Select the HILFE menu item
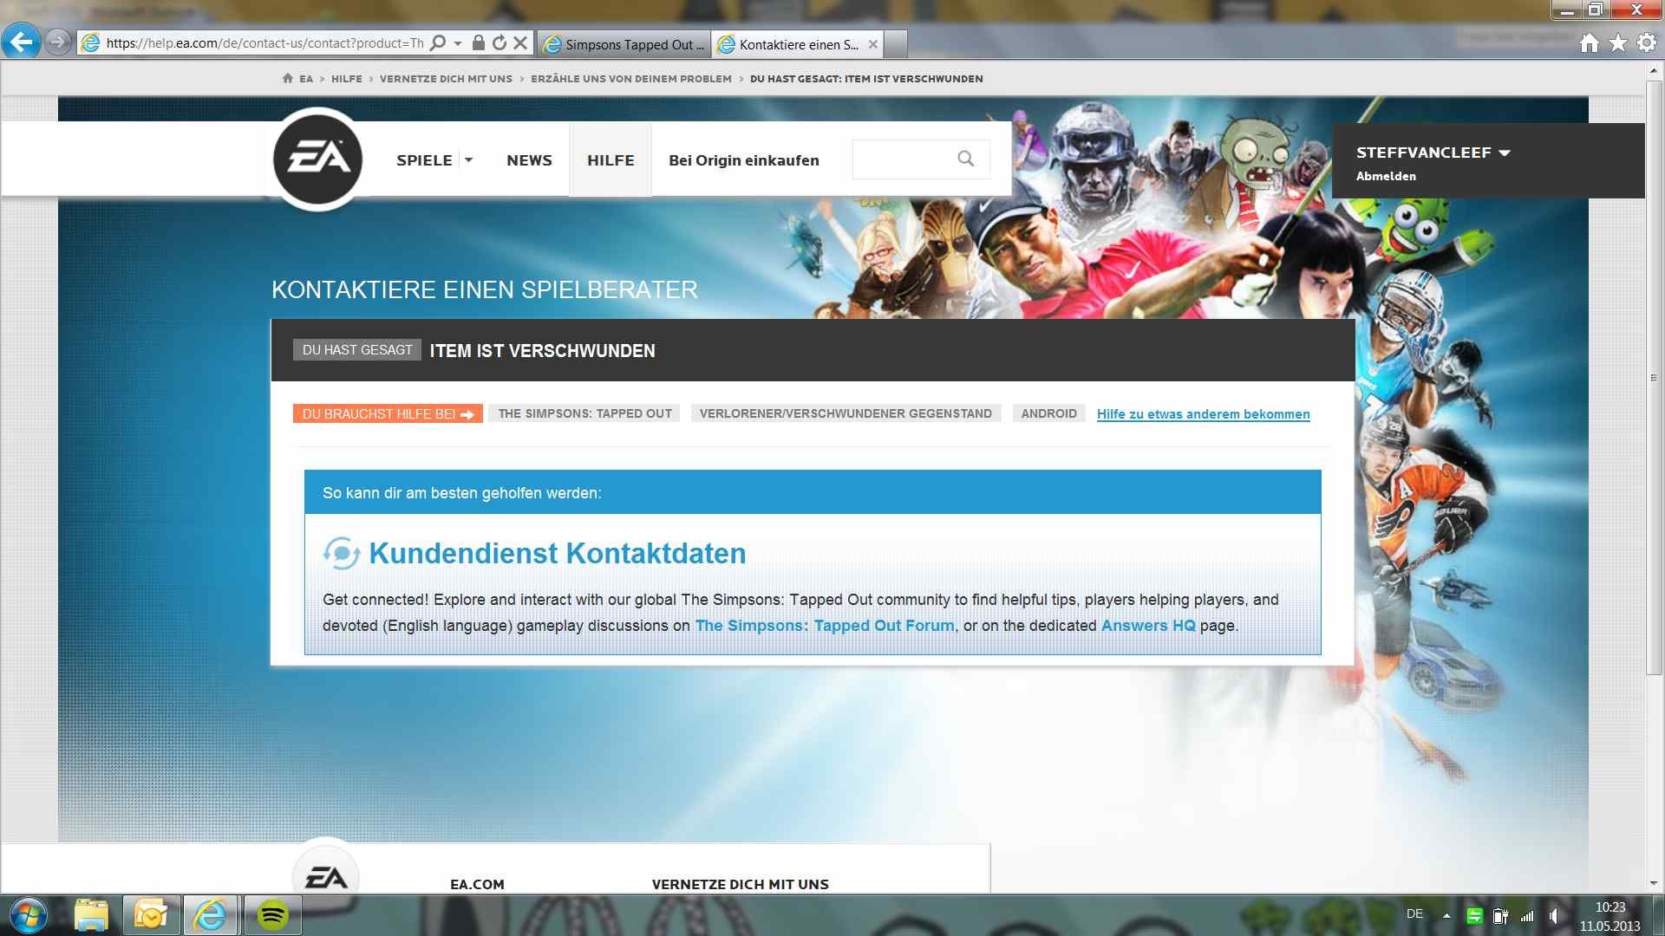1665x936 pixels. tap(610, 160)
